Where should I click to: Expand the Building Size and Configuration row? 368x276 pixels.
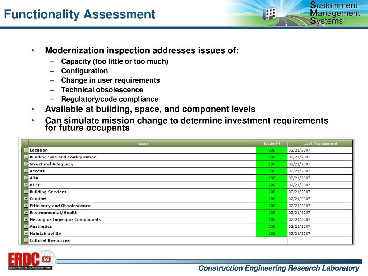26,157
